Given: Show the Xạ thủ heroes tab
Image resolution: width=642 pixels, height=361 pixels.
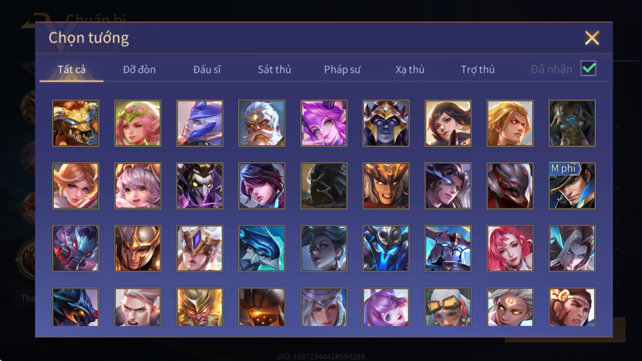Looking at the screenshot, I should 410,69.
